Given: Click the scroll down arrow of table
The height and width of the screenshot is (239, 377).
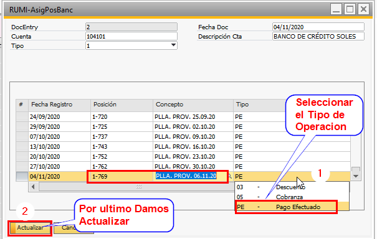Looking at the screenshot, I should coord(356,176).
